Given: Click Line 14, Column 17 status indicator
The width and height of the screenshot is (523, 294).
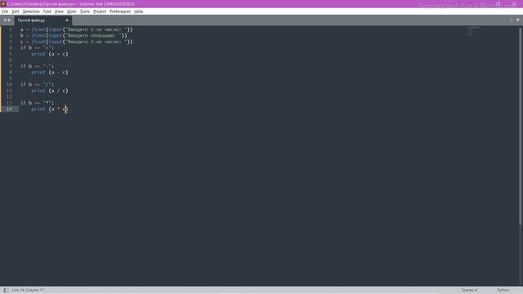Looking at the screenshot, I should point(28,290).
